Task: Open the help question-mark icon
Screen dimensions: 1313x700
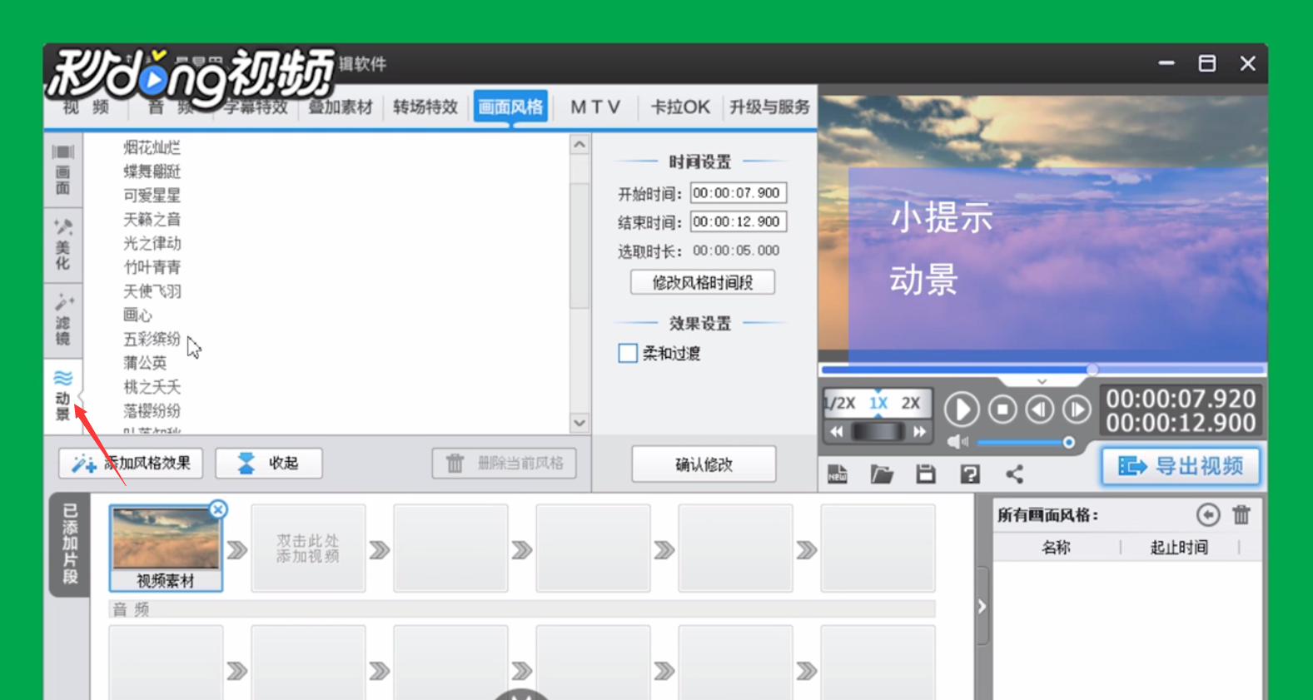Action: (x=970, y=474)
